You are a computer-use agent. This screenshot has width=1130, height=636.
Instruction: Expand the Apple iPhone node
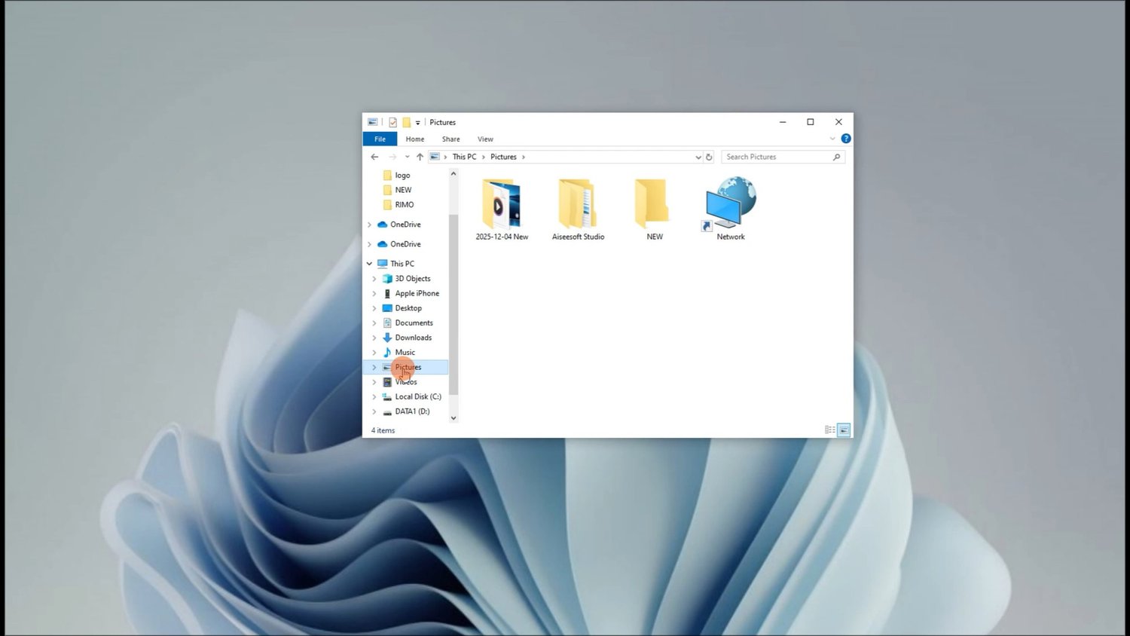(374, 293)
